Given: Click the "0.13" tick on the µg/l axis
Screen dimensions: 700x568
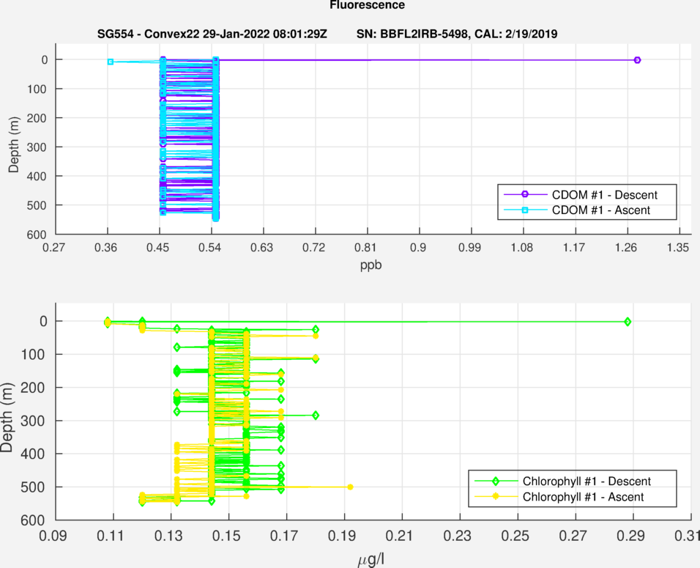Looking at the screenshot, I should click(168, 536).
